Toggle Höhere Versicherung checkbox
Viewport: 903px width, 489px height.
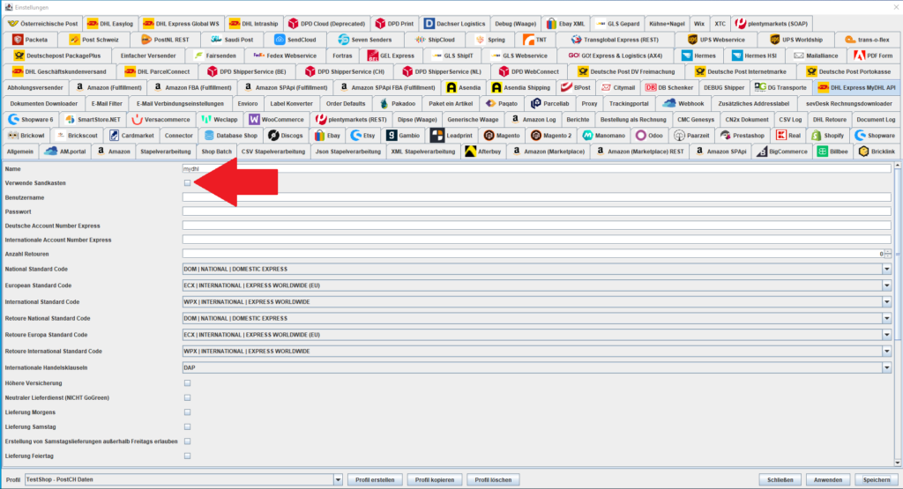coord(187,383)
